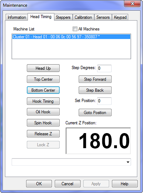Click Release Z button
The height and width of the screenshot is (193, 143).
tap(43, 134)
